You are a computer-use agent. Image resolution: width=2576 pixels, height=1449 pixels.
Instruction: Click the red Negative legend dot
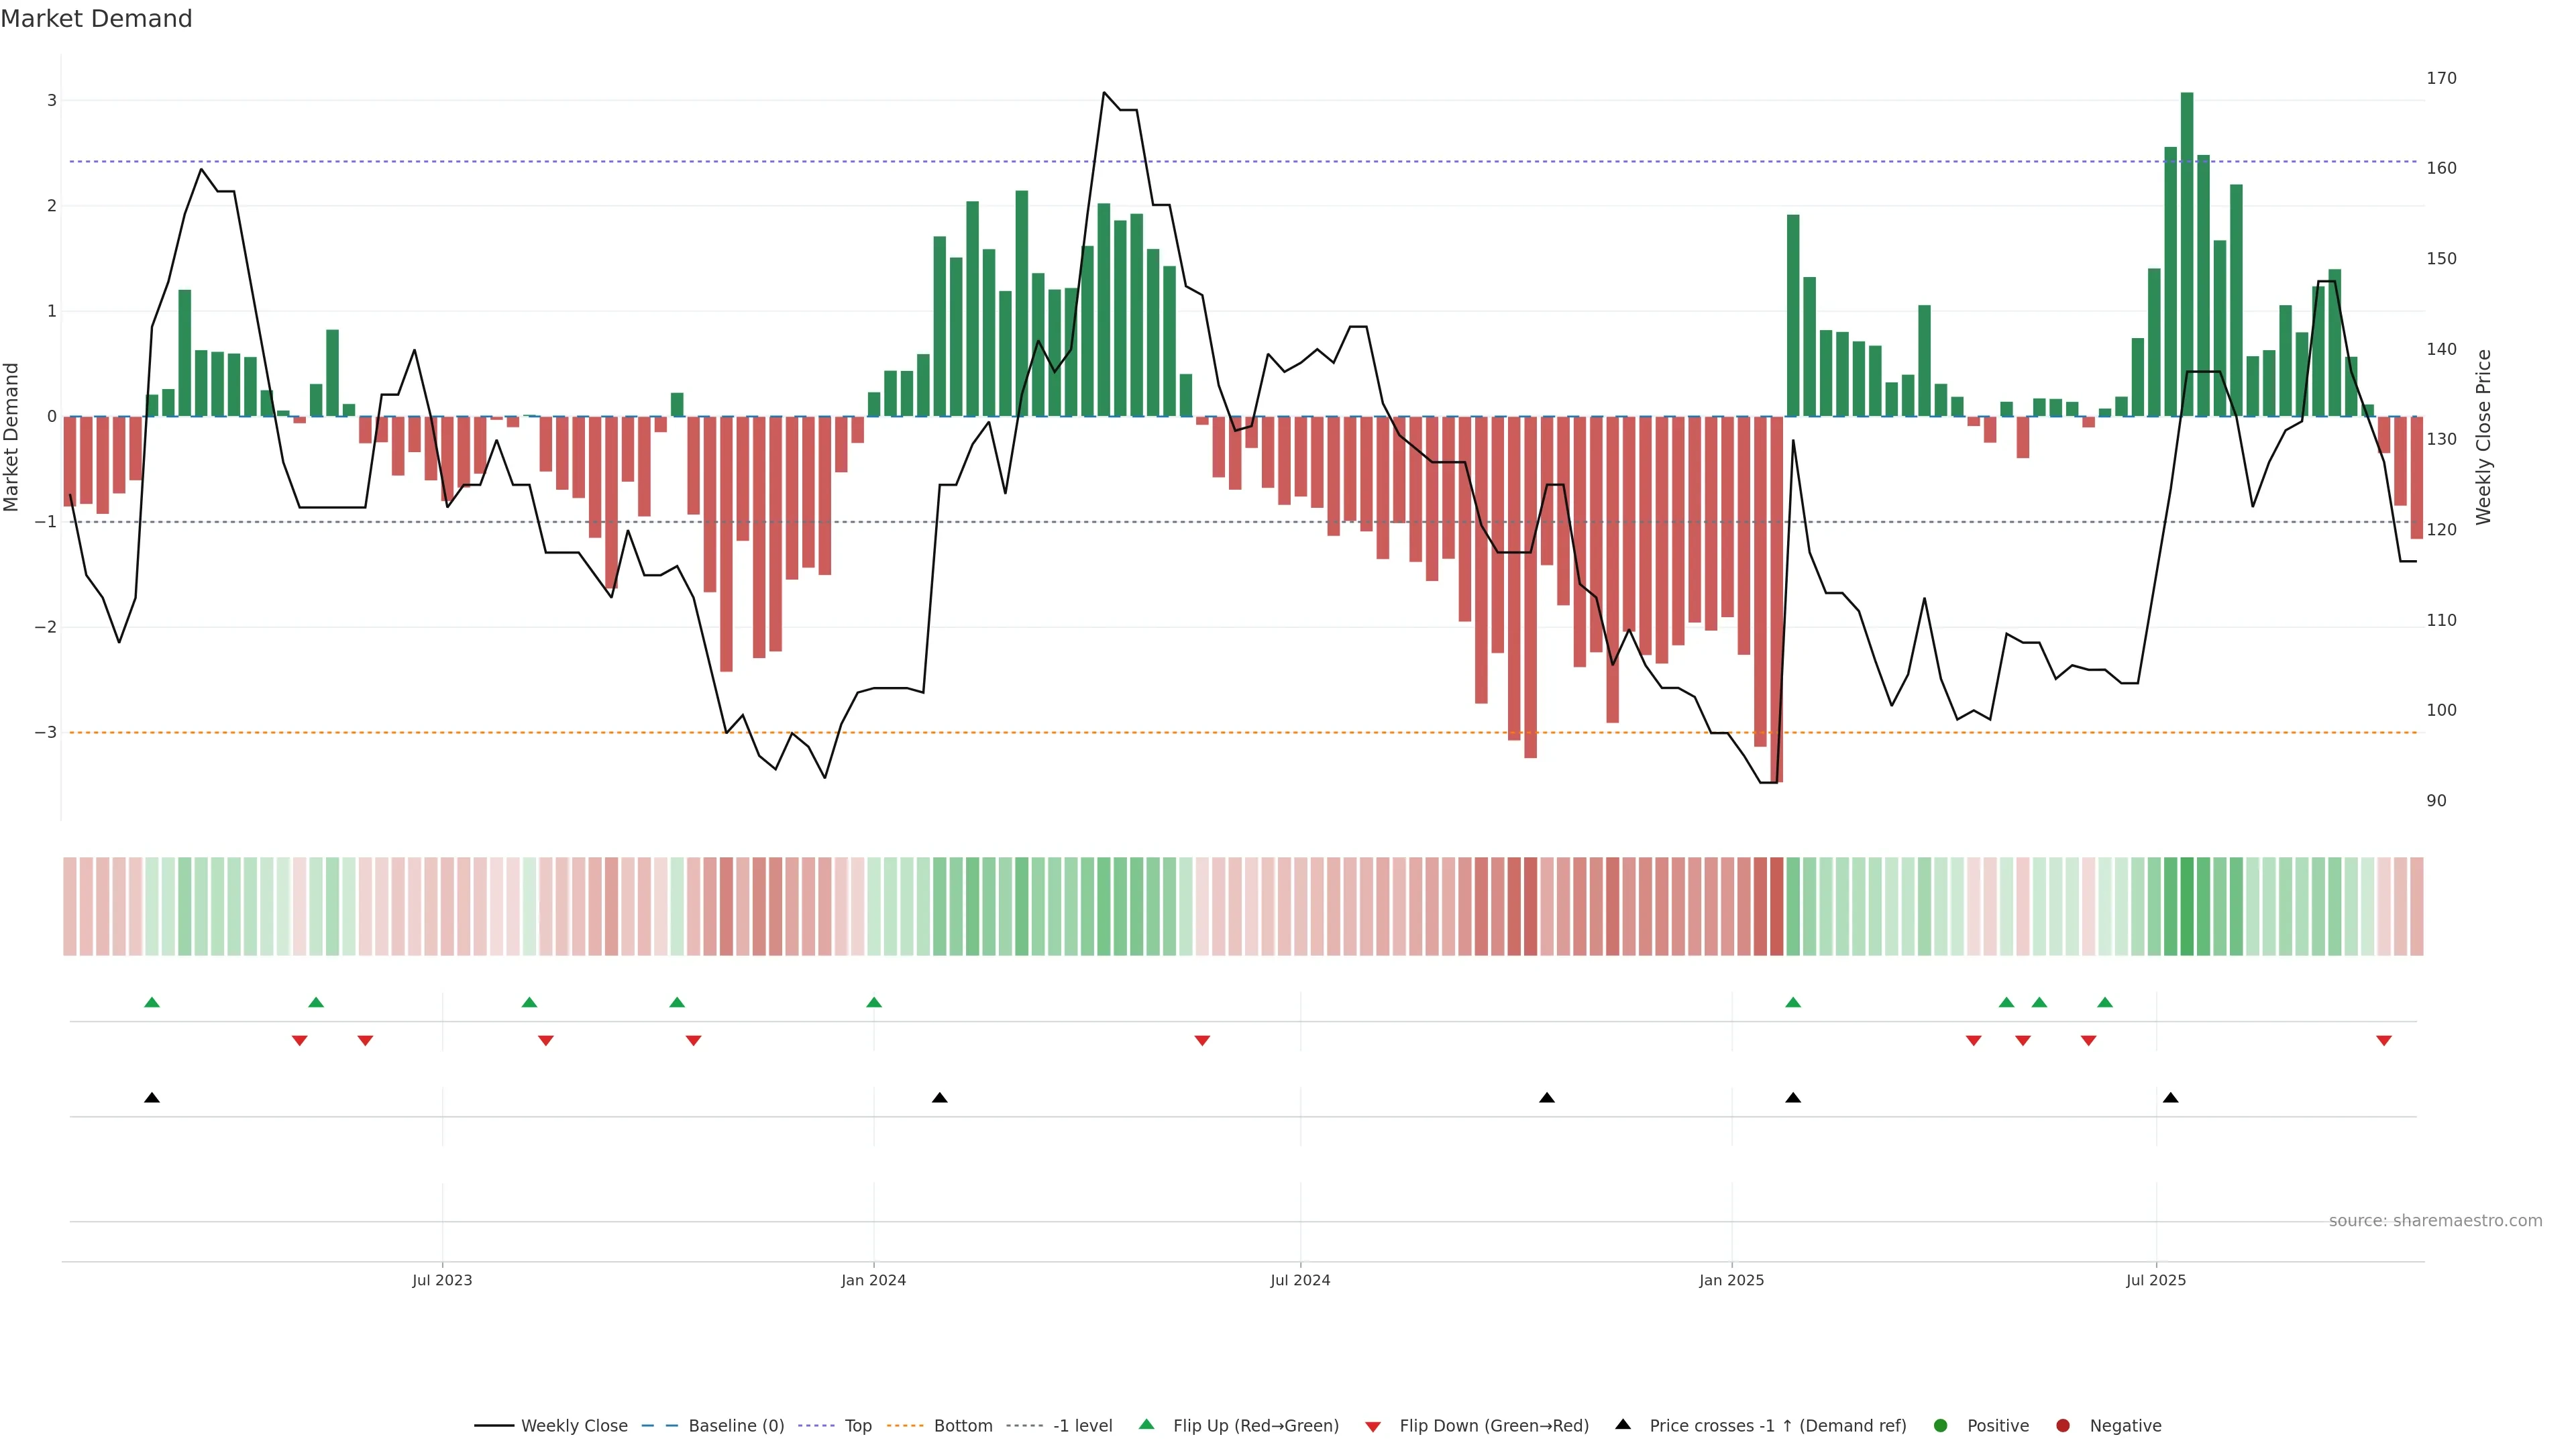(x=2063, y=1425)
